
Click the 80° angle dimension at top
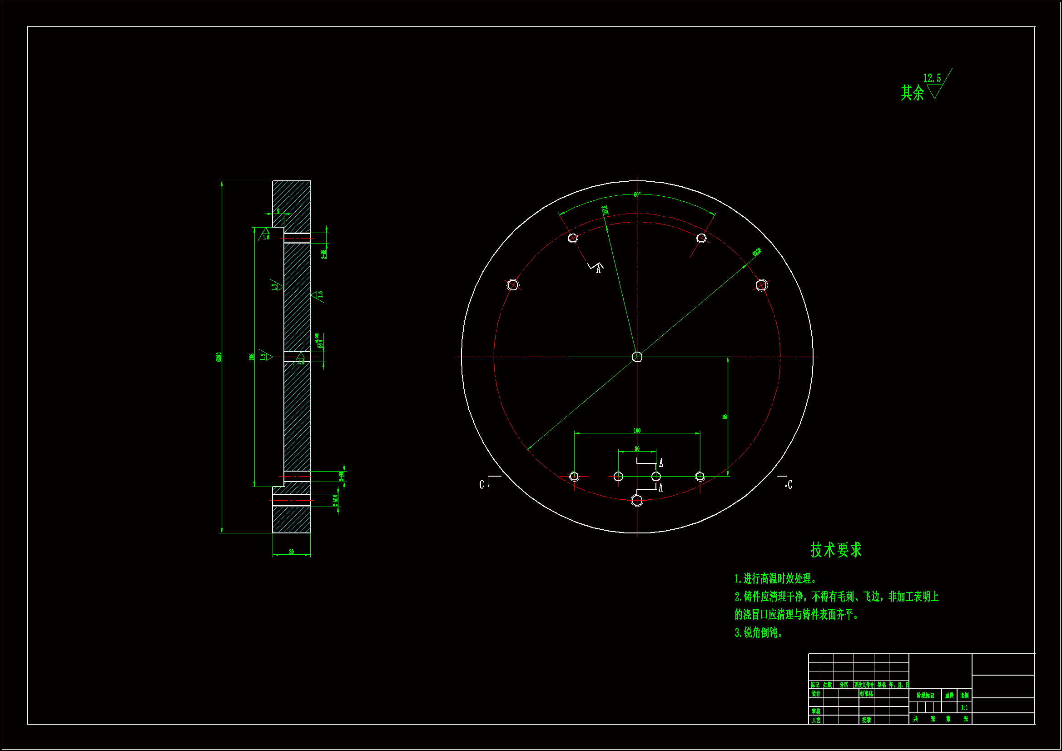coord(637,195)
